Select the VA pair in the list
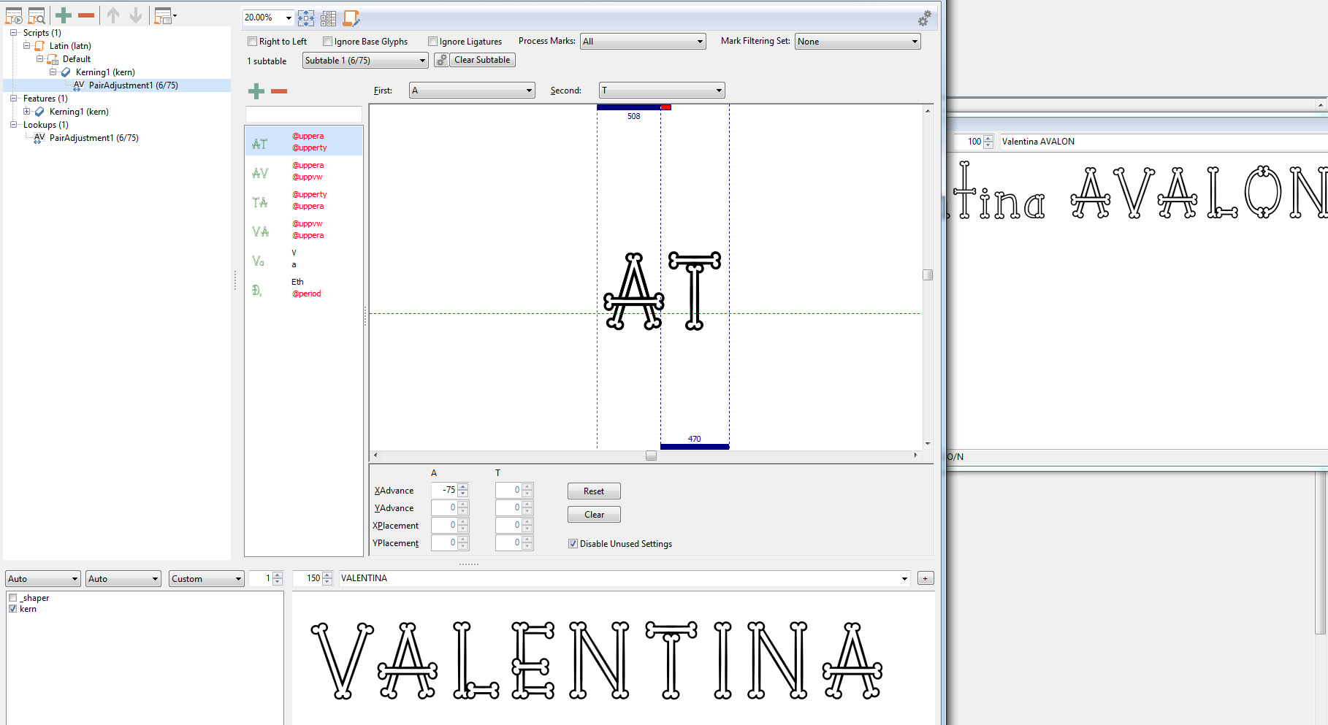 (x=303, y=229)
